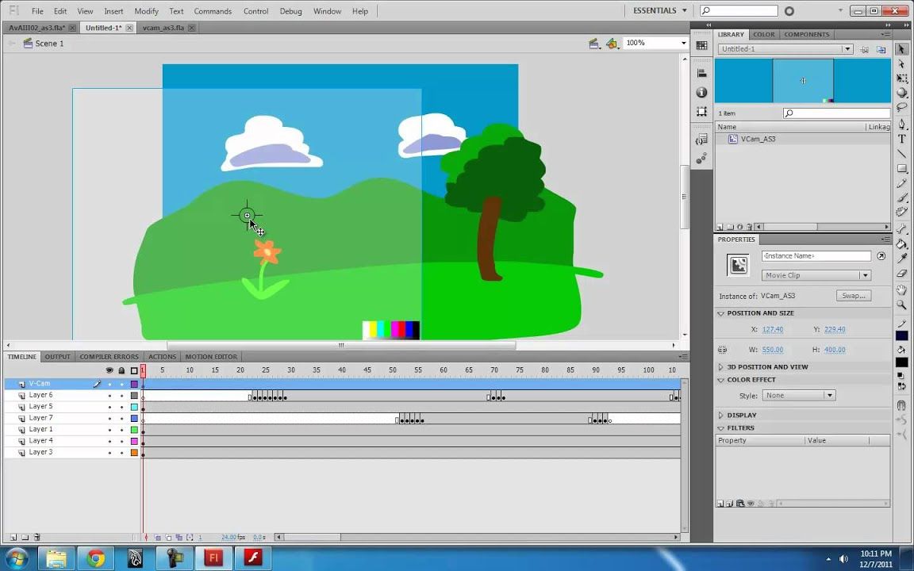Open the collapsed Transform panel icon
The image size is (914, 571).
pos(702,111)
